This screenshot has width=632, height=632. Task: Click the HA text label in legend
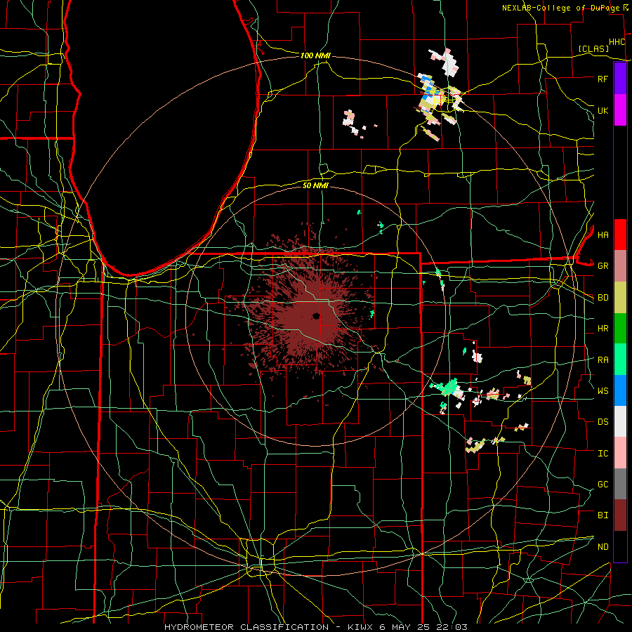coord(603,235)
